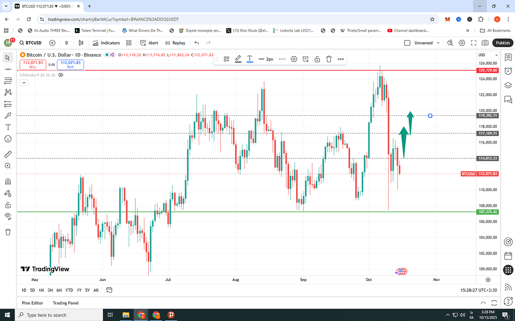The width and height of the screenshot is (515, 321).
Task: Open the watchlist panel in the right sidebar
Action: [508, 57]
